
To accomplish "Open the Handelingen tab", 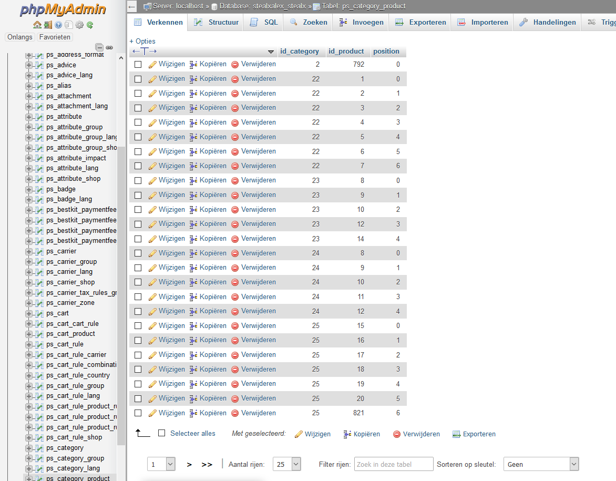I will click(x=547, y=23).
